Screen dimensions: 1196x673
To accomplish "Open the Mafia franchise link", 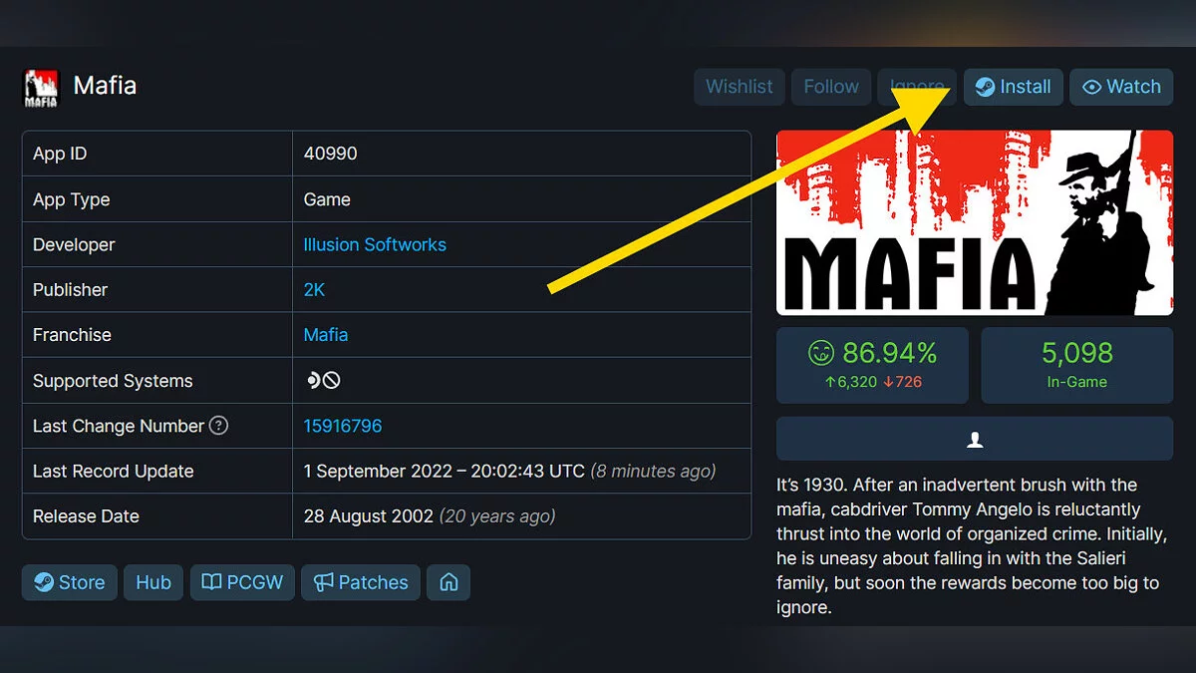I will 326,335.
